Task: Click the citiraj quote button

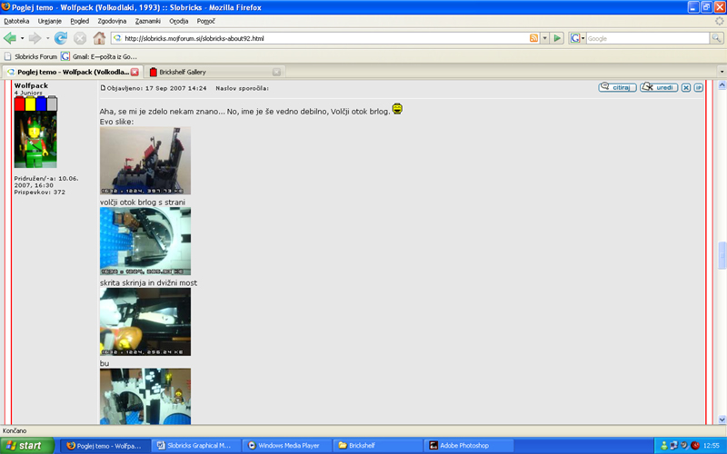Action: click(x=617, y=87)
